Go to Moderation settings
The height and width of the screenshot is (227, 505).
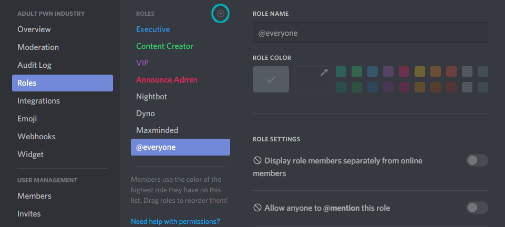tap(38, 47)
